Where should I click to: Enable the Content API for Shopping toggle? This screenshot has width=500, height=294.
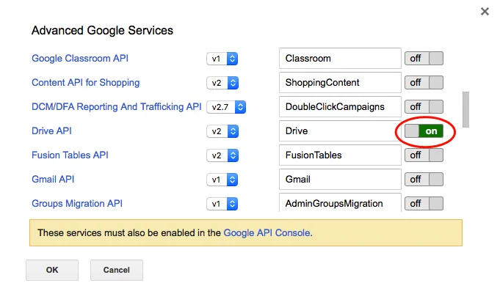(x=425, y=83)
